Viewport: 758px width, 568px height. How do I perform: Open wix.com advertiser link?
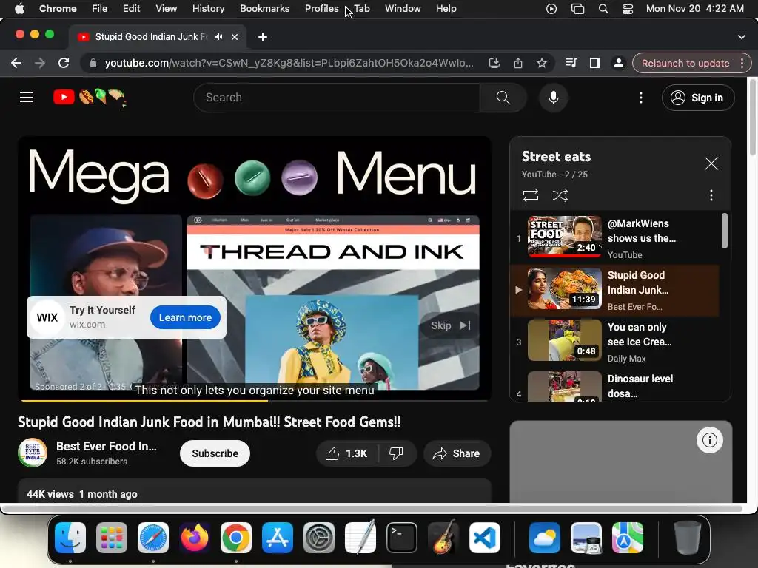point(87,325)
